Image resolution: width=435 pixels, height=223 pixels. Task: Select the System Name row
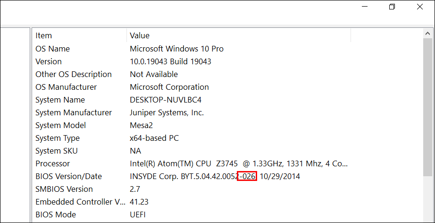click(60, 100)
